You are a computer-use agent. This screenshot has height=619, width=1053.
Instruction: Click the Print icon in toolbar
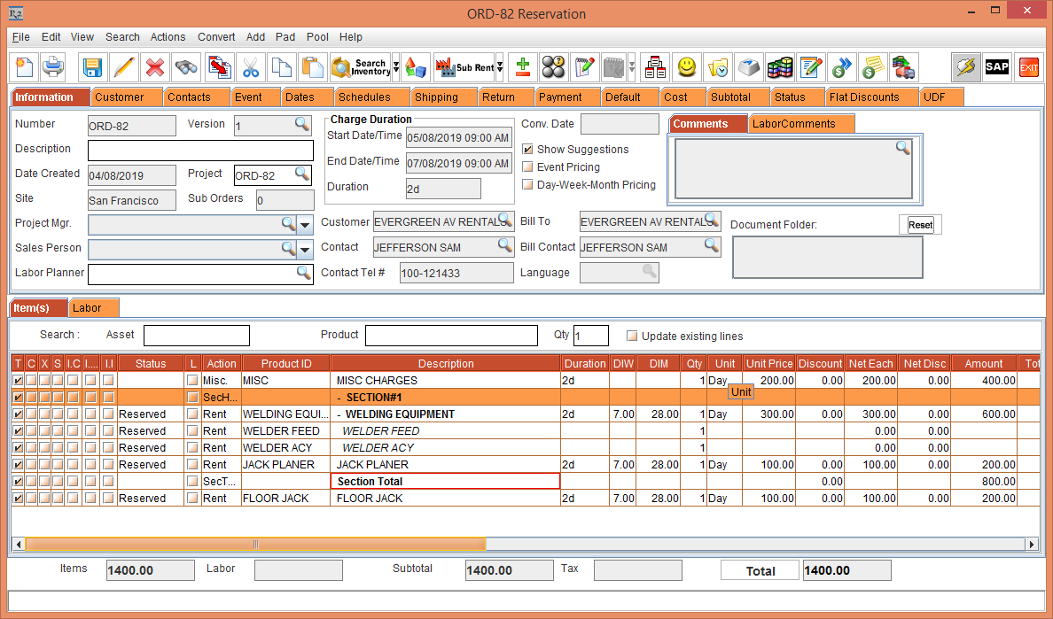[x=54, y=67]
